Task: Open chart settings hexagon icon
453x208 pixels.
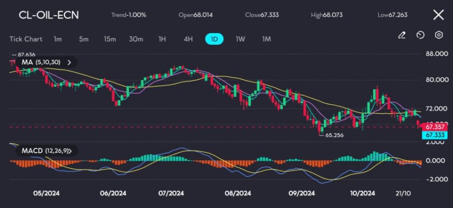Action: [439, 35]
